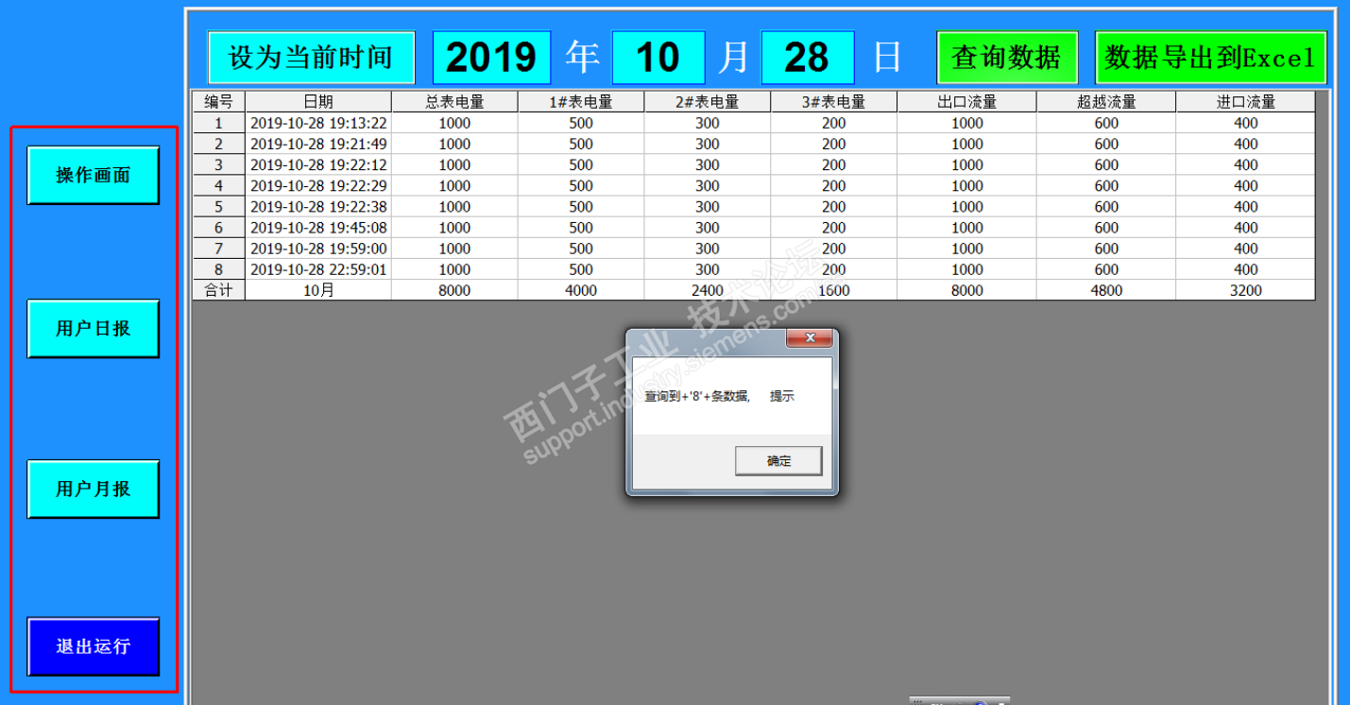Viewport: 1350px width, 705px height.
Task: Select the date cell 2019-10-28 19:45:08
Action: 318,227
